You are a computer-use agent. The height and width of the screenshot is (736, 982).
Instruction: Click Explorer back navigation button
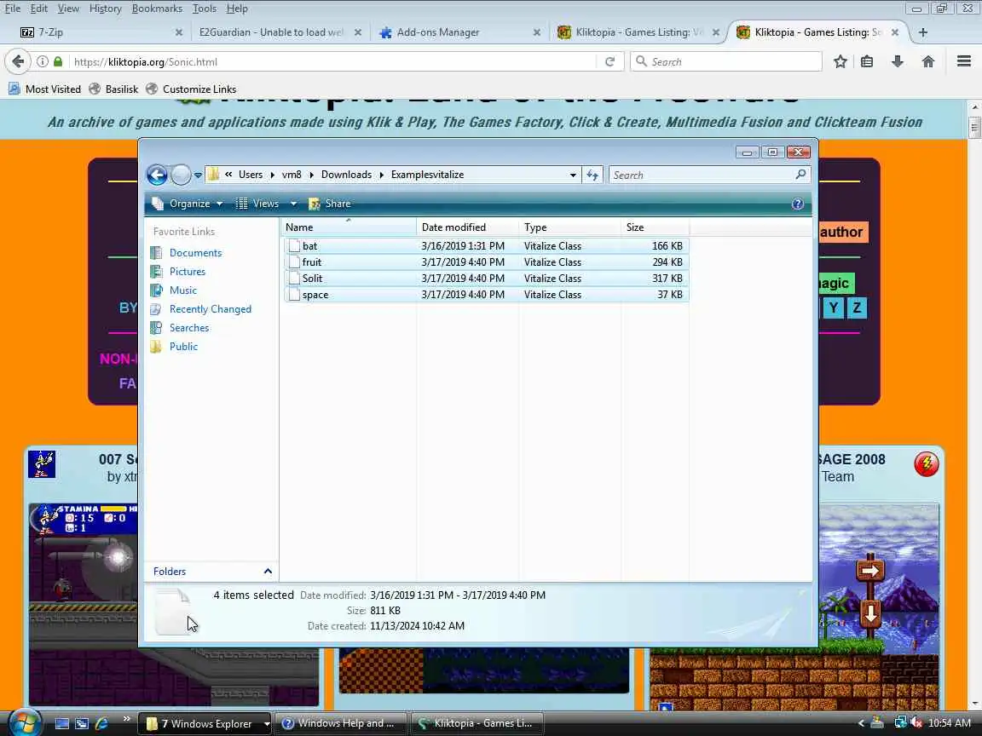157,175
